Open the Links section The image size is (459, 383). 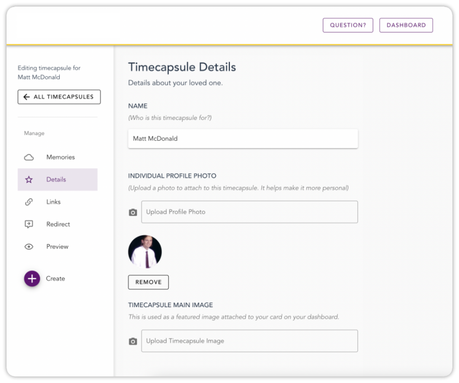tap(53, 202)
